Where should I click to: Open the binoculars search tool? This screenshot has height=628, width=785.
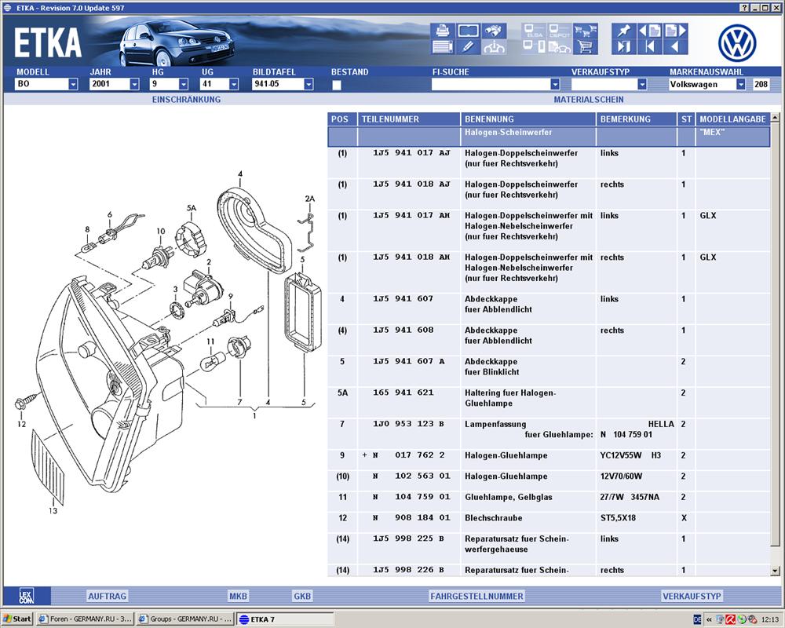(x=494, y=31)
